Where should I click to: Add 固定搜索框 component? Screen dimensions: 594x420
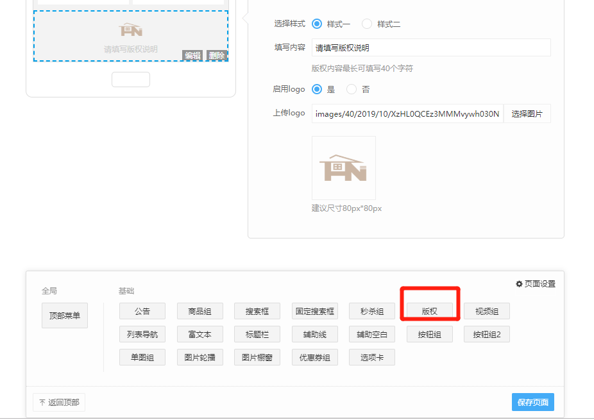(315, 311)
